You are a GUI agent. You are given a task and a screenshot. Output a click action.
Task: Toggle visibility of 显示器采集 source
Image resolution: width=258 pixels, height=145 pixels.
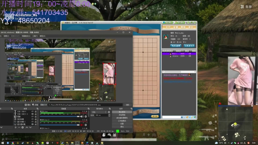point(32,124)
